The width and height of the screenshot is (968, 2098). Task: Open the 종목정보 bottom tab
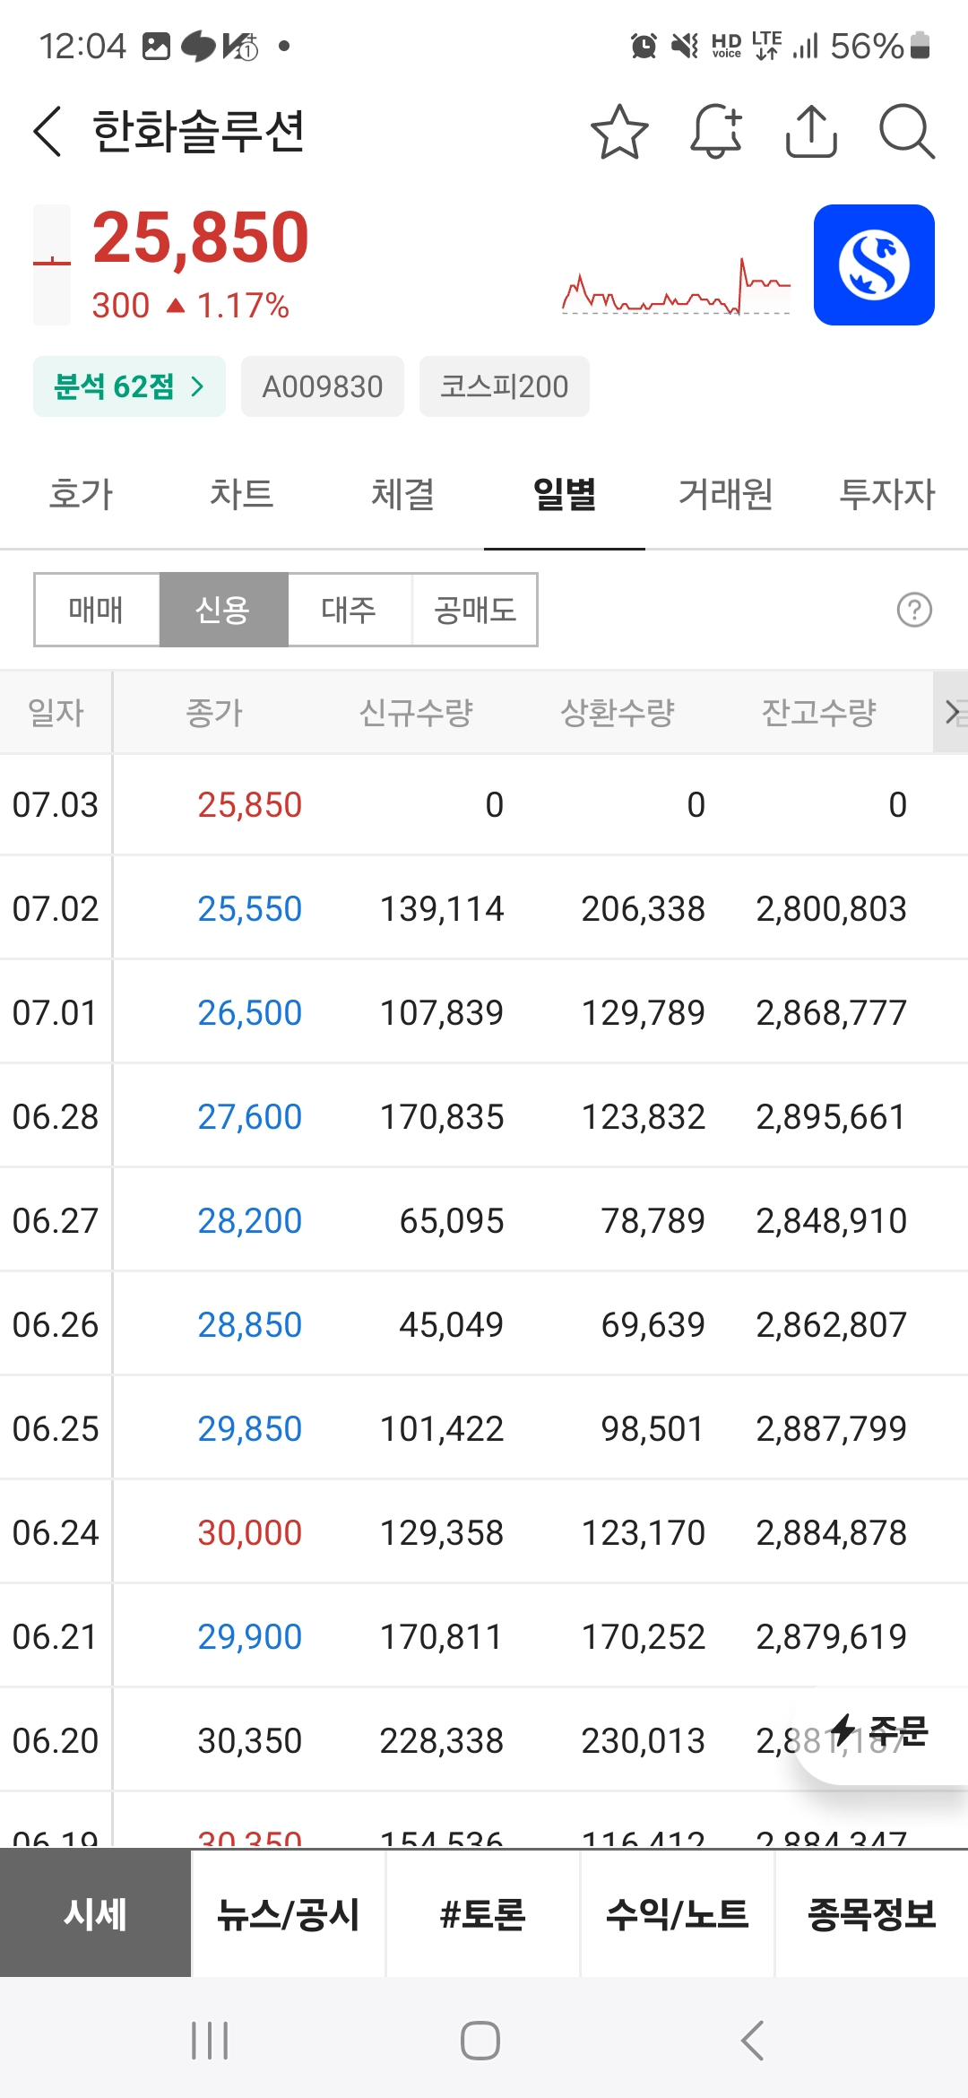(872, 1914)
